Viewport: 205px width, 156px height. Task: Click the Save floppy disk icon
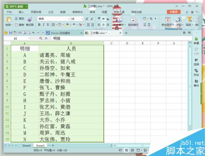[x=11, y=33]
